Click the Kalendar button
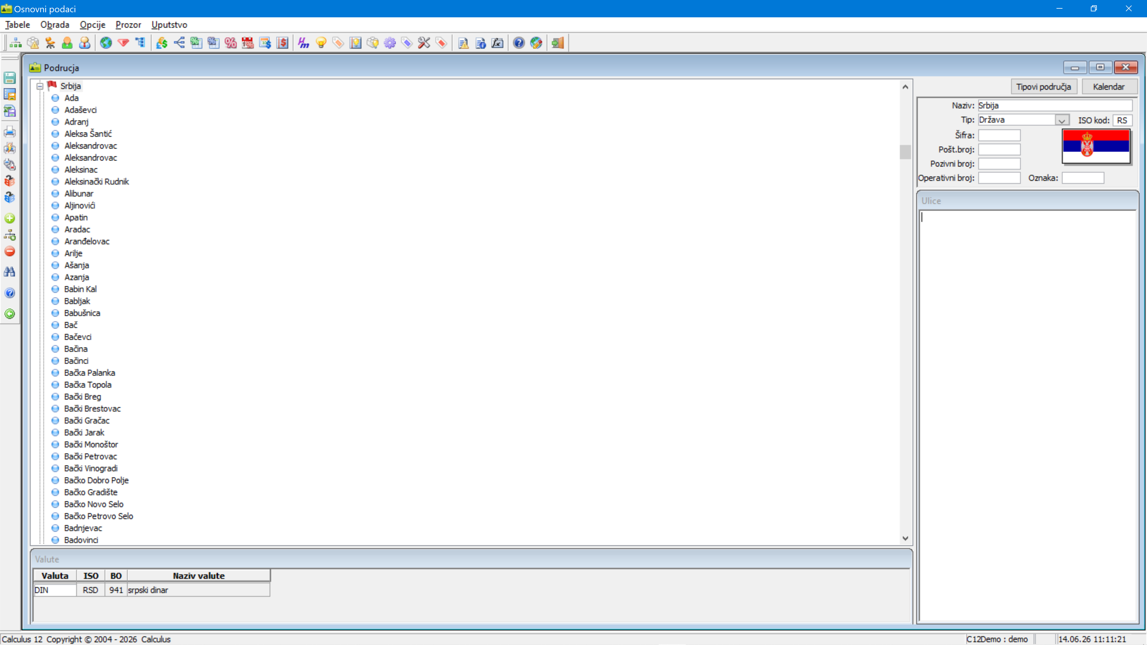The height and width of the screenshot is (645, 1147). (x=1109, y=87)
